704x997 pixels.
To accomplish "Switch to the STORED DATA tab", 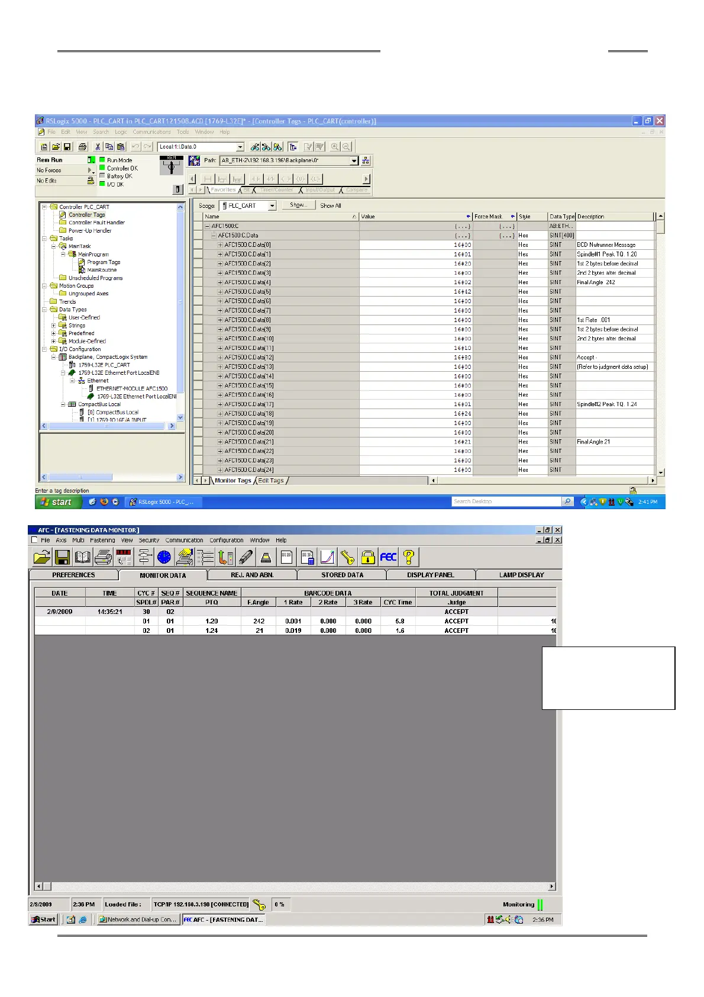I will coord(342,575).
